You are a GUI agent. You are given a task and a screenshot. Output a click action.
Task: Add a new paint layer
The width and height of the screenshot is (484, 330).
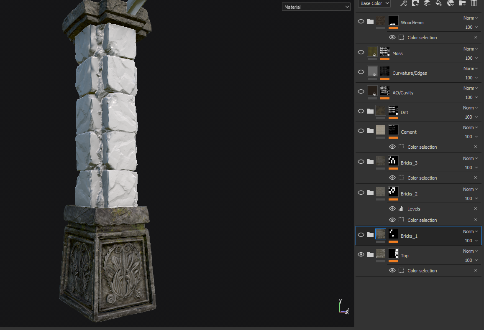click(x=427, y=3)
